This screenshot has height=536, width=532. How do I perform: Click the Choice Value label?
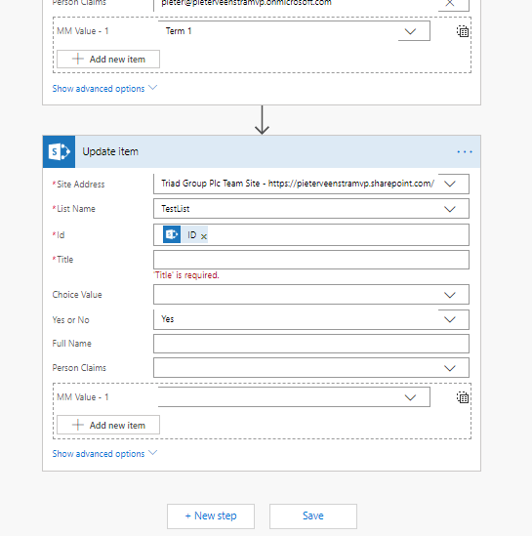coord(77,295)
